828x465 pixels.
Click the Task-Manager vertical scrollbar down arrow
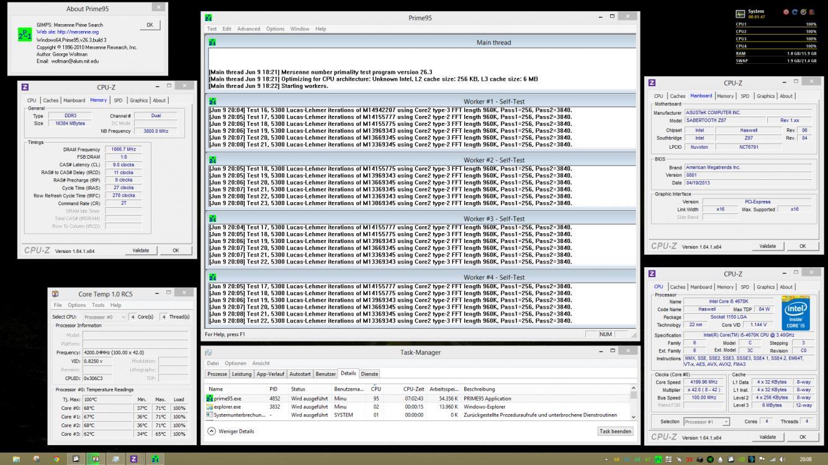pyautogui.click(x=633, y=417)
